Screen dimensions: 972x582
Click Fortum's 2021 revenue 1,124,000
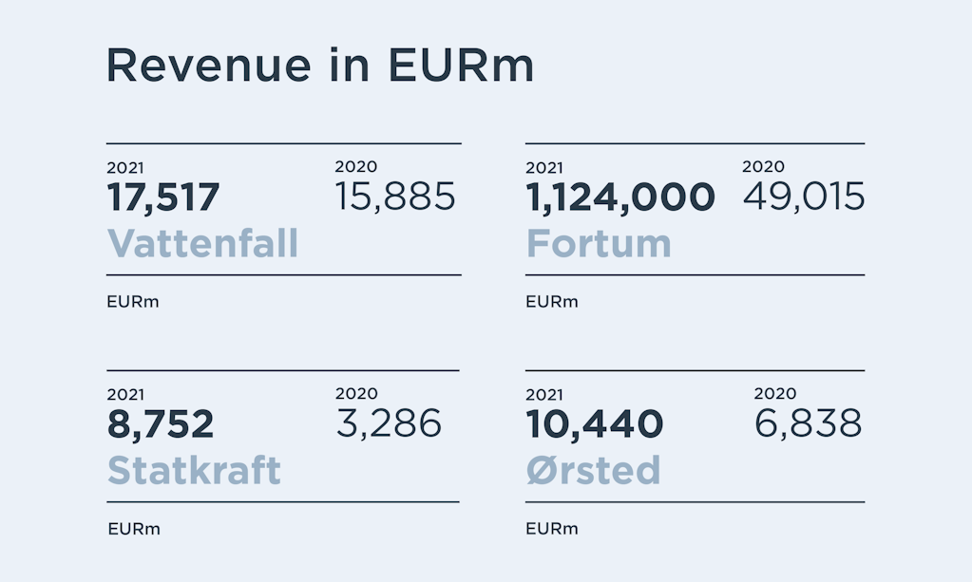click(619, 197)
